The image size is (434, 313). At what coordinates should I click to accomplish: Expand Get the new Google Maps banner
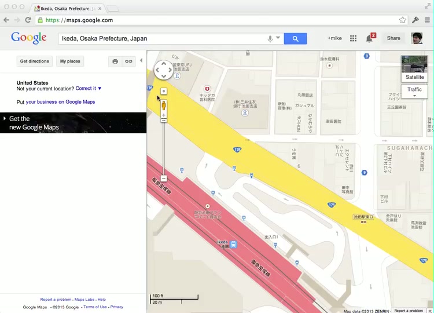[x=5, y=119]
